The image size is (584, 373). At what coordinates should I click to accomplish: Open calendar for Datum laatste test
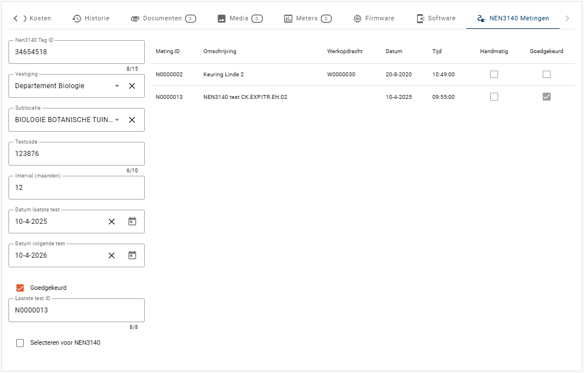[132, 222]
